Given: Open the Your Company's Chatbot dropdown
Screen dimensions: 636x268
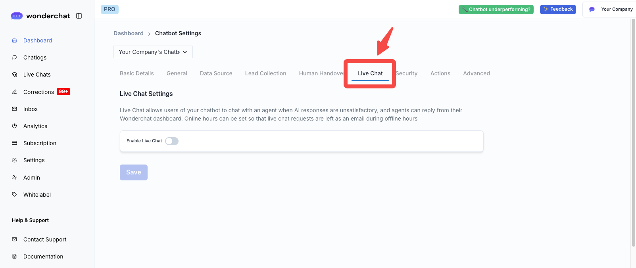Looking at the screenshot, I should tap(153, 52).
